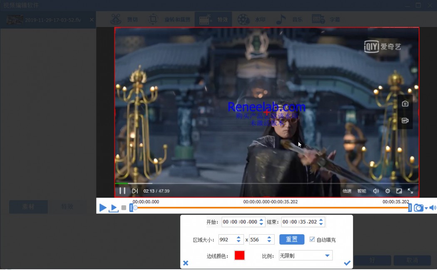437x270 pixels.
Task: Confirm crop with the blue checkmark icon
Action: 347,263
